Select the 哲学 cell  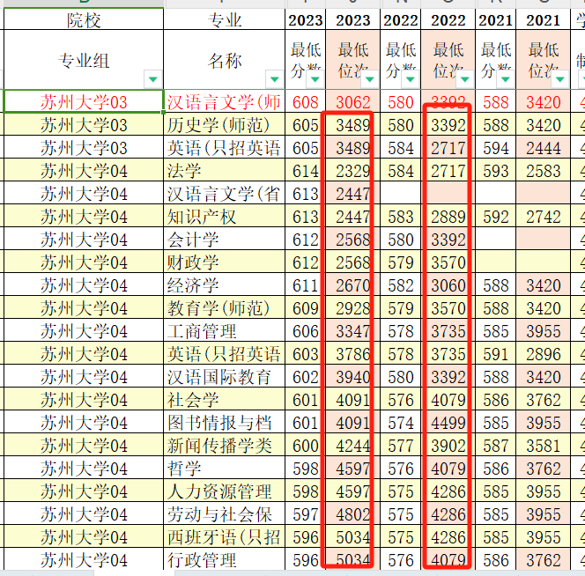225,469
